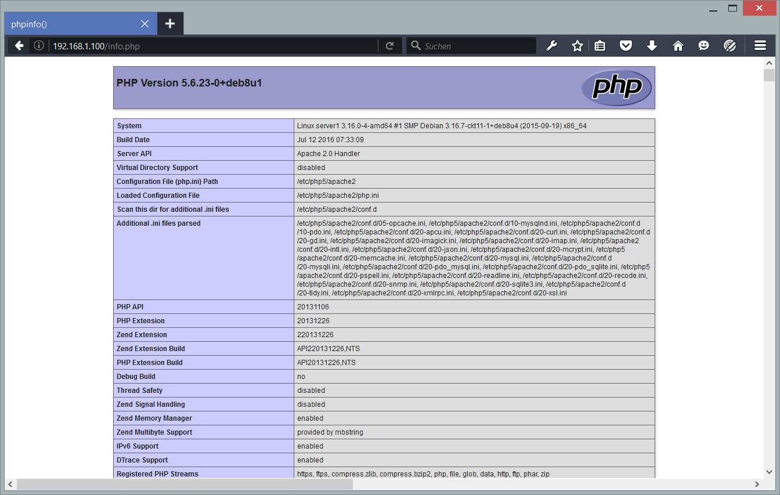Click the /etc/php5/apache2/php.ini value
Image resolution: width=780 pixels, height=495 pixels.
coord(338,196)
